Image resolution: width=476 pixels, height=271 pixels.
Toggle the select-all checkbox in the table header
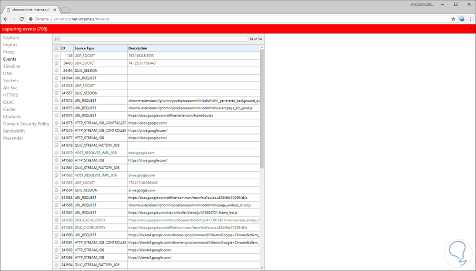click(x=57, y=48)
